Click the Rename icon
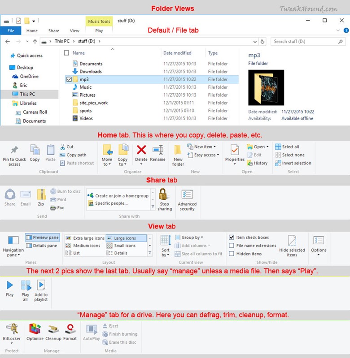 point(158,150)
